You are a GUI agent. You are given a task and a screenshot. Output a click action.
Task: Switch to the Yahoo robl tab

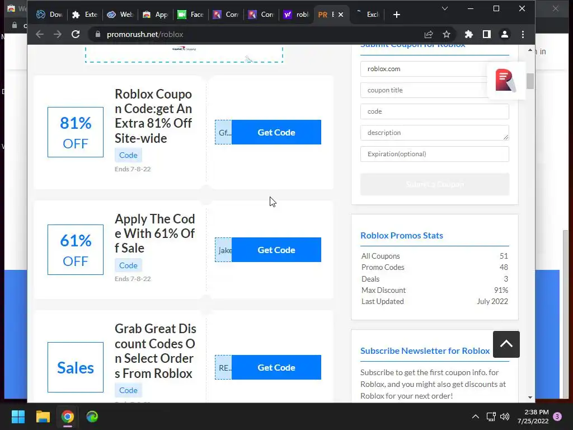297,15
